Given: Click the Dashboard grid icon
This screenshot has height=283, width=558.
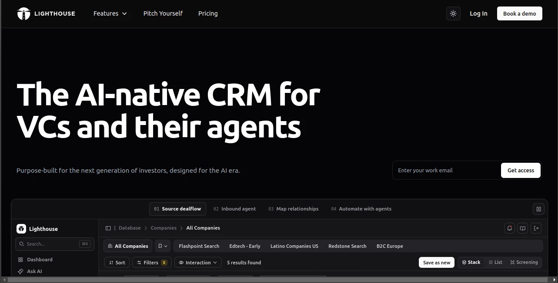Looking at the screenshot, I should pyautogui.click(x=20, y=260).
